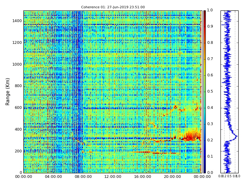Image resolution: width=246 pixels, height=184 pixels.
Task: Click the 20:00:00 time tick label
Action: point(173,177)
